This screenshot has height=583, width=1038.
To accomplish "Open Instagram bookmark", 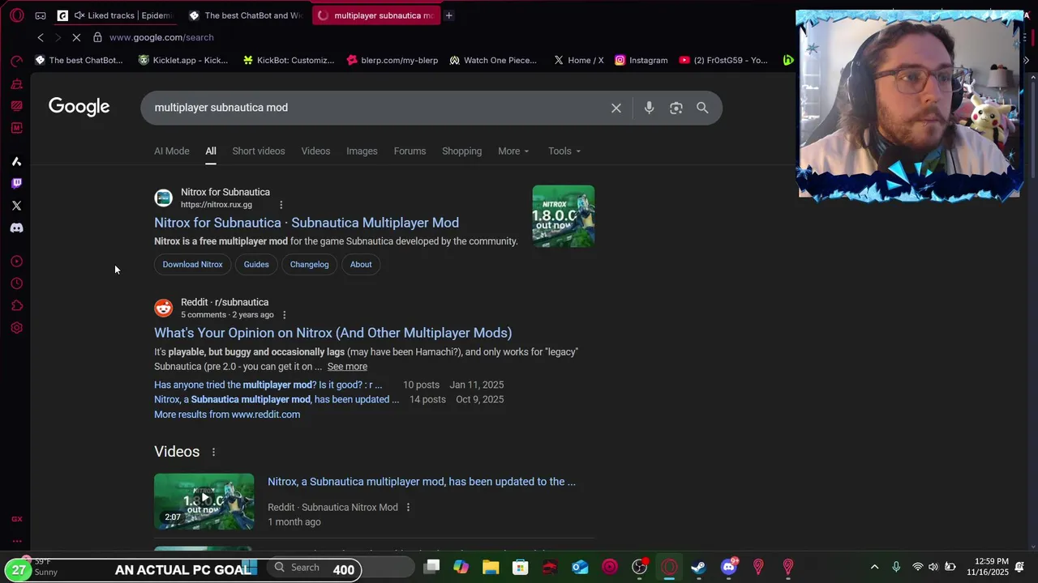I will (x=641, y=60).
